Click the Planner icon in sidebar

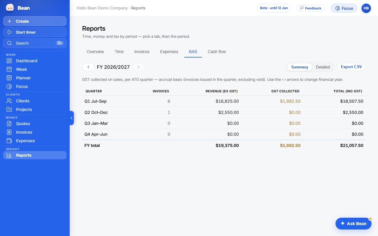9,78
